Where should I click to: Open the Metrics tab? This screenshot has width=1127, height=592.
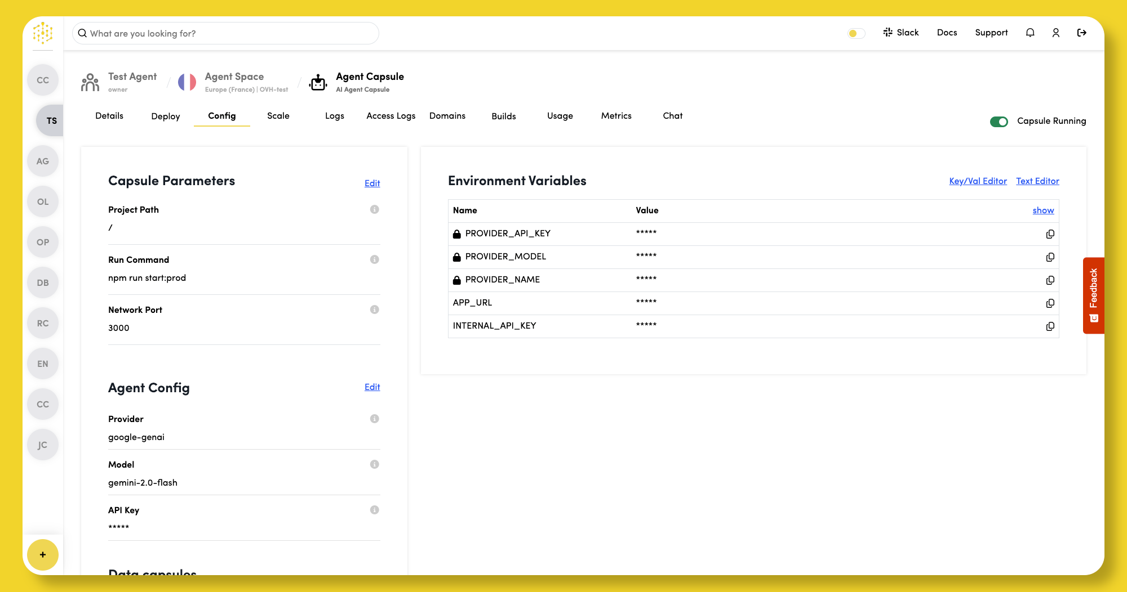616,116
